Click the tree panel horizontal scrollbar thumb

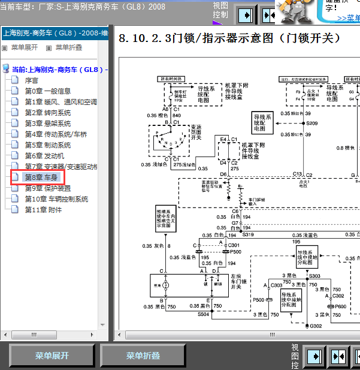click(34, 335)
